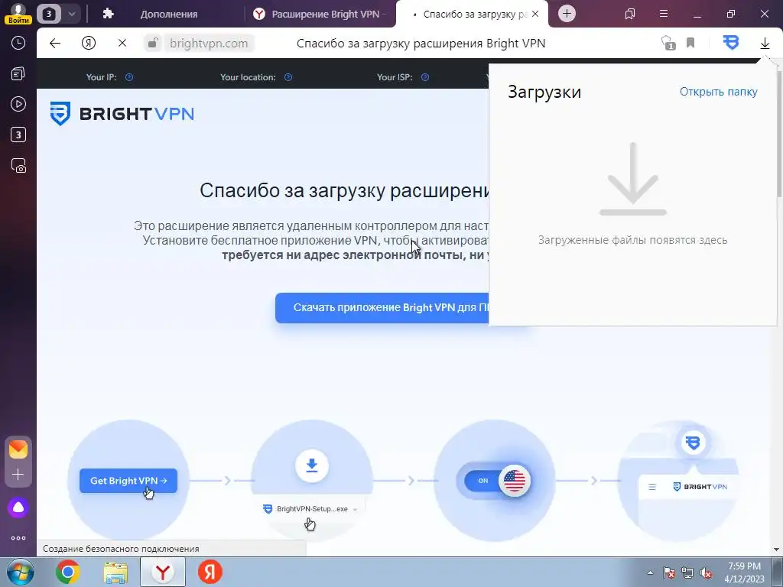Open File Explorer from the taskbar
The height and width of the screenshot is (587, 783).
click(x=115, y=572)
